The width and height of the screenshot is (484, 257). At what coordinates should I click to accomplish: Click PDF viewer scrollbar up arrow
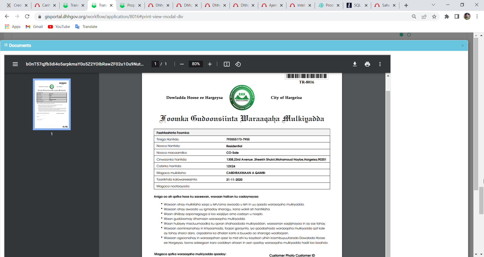pyautogui.click(x=388, y=76)
